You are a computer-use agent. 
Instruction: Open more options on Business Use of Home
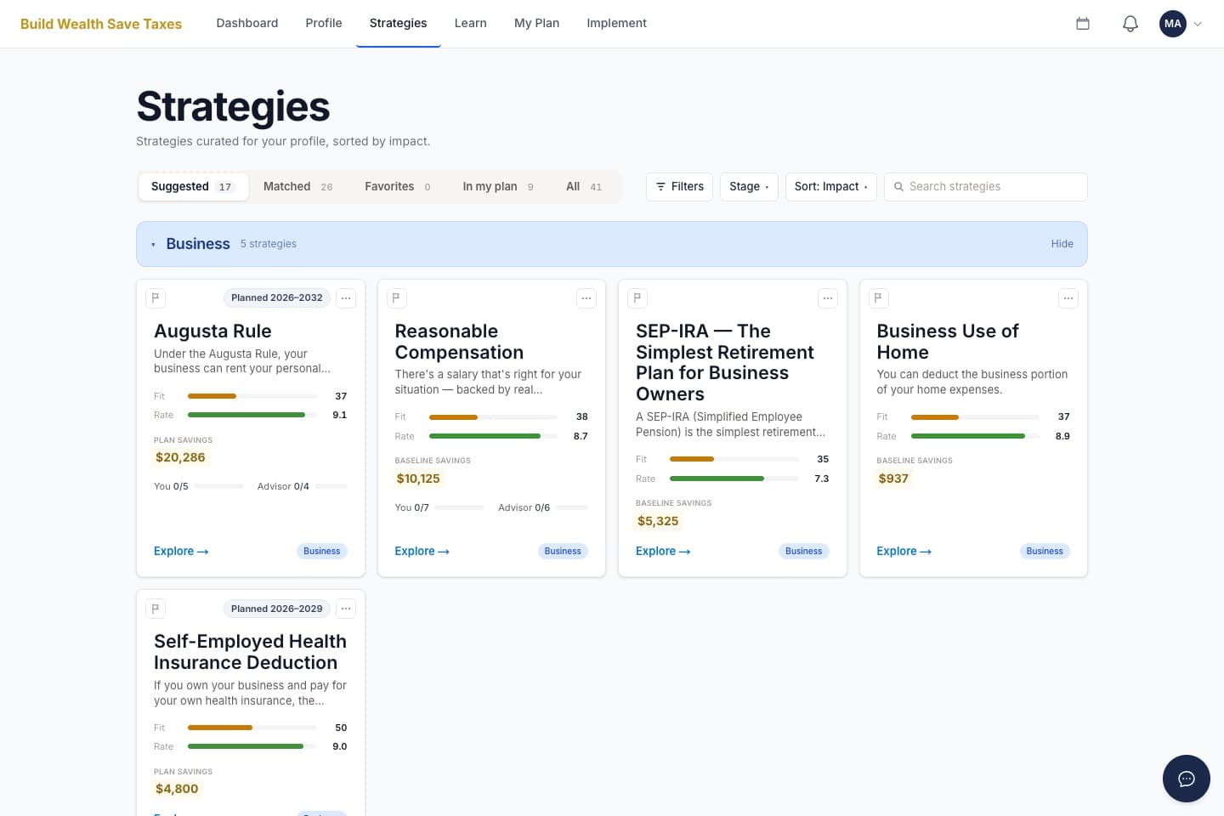click(1068, 298)
